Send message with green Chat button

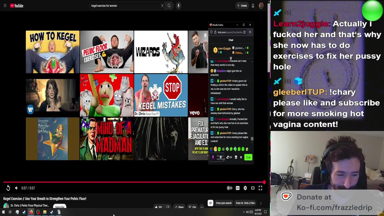[x=248, y=157]
